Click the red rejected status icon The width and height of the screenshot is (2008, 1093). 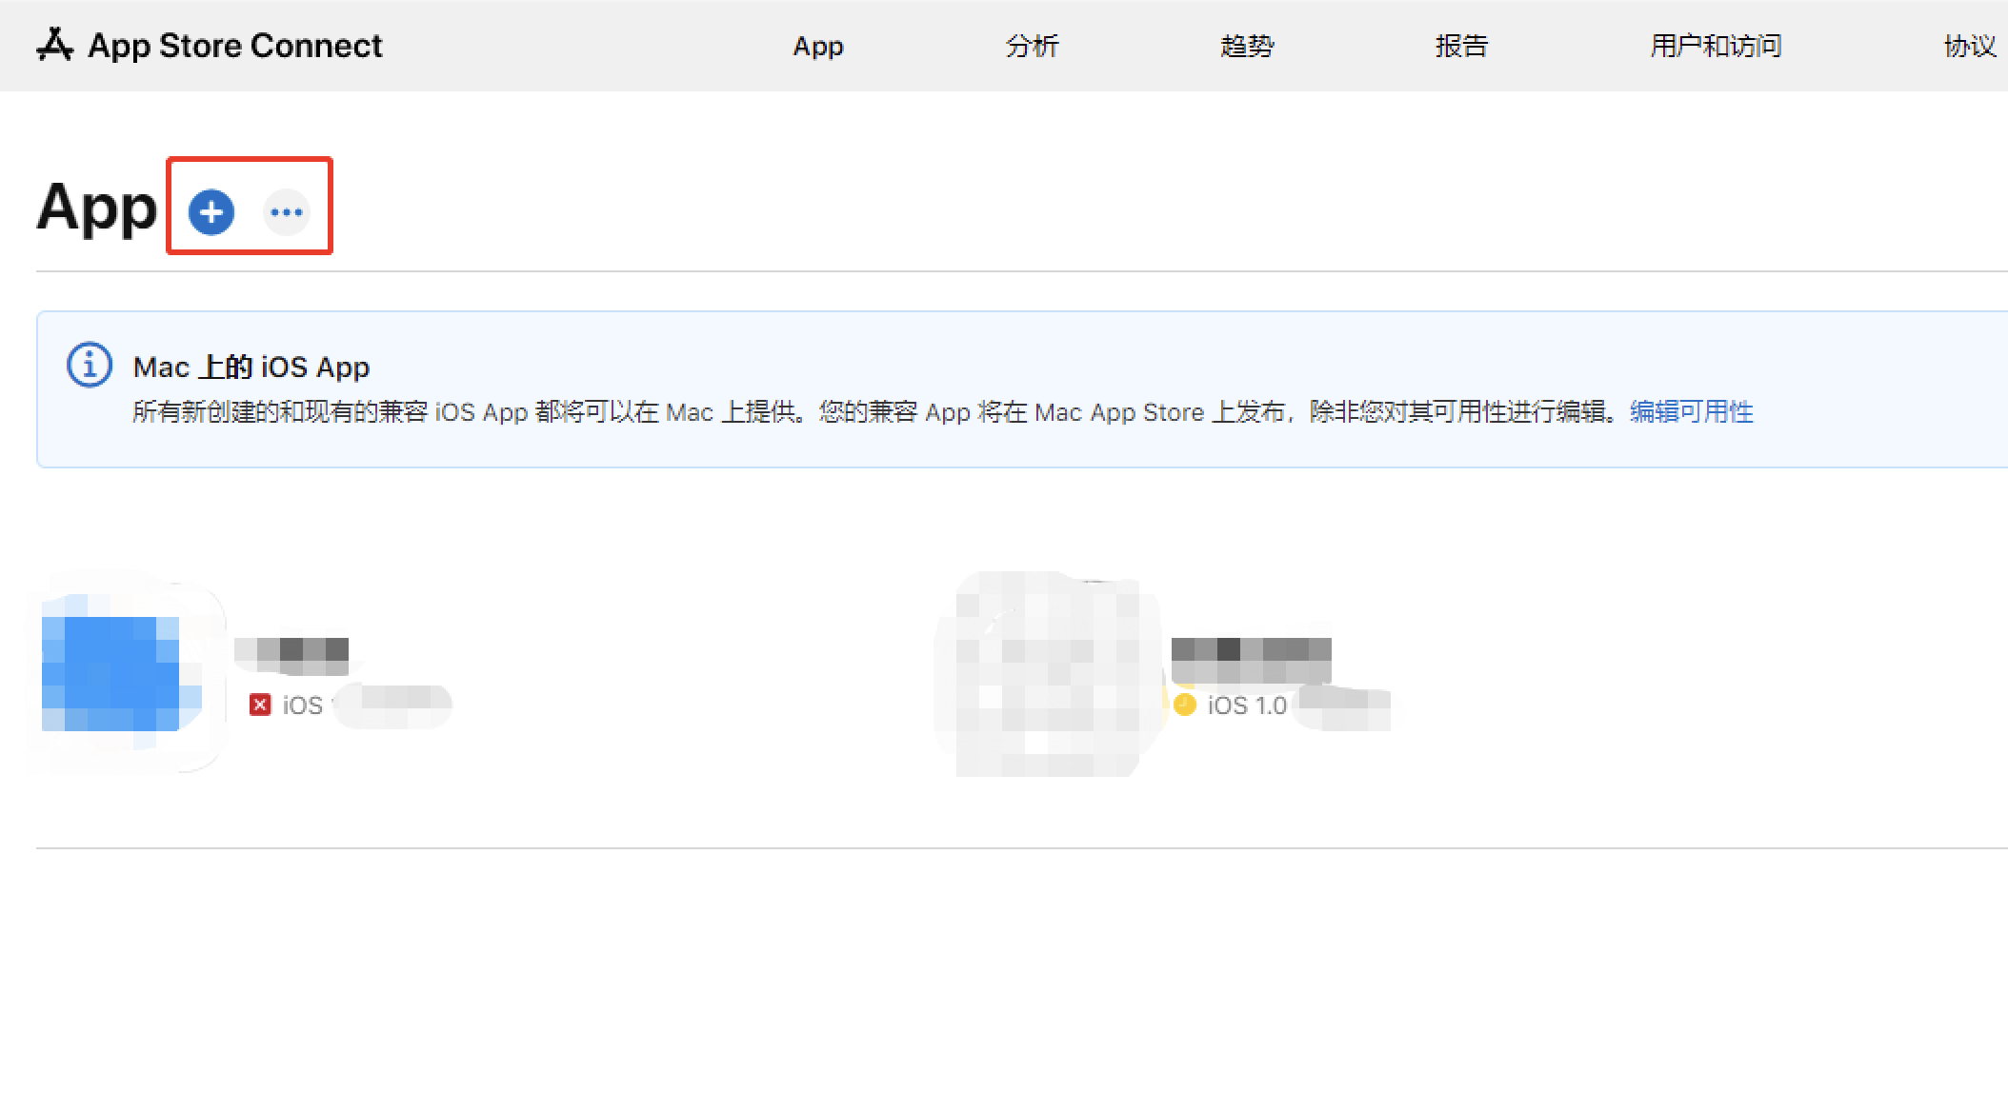point(259,705)
